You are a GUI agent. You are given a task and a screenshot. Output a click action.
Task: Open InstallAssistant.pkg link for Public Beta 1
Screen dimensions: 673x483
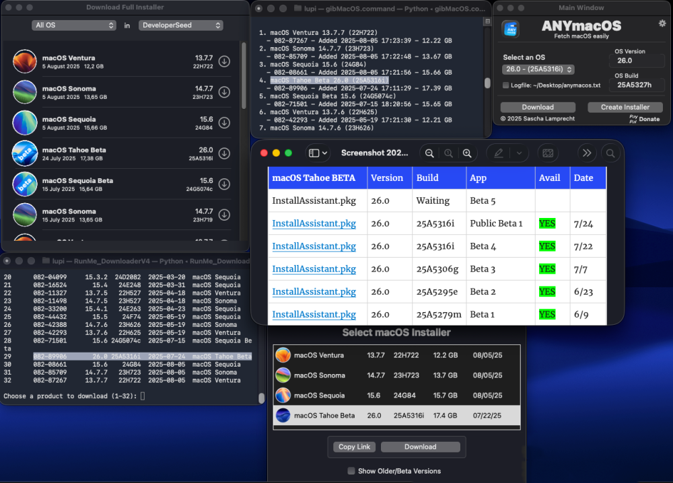tap(314, 223)
